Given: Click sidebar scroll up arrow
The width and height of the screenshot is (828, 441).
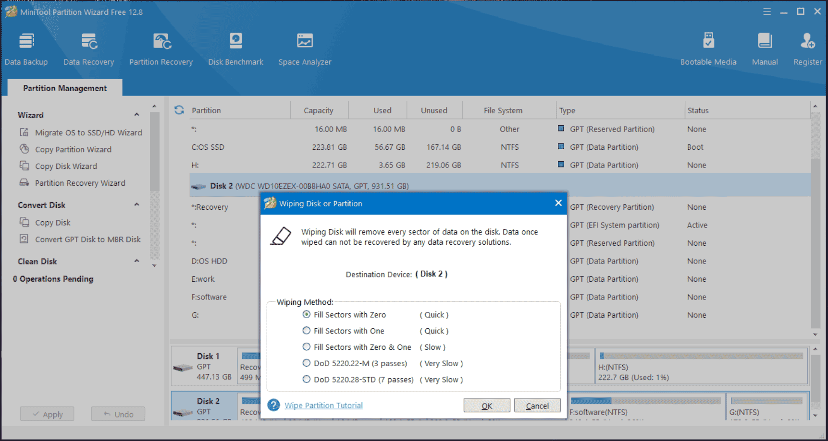Looking at the screenshot, I should tap(154, 106).
